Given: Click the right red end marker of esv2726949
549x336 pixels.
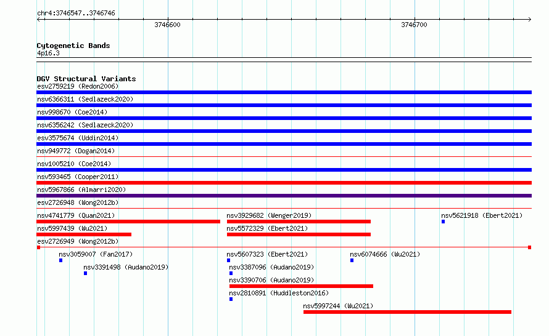Looking at the screenshot, I should coord(530,247).
